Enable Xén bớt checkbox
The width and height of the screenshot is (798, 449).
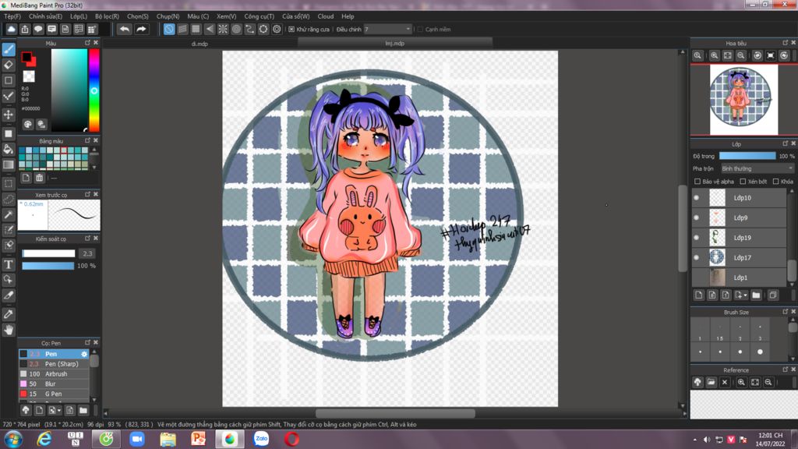pyautogui.click(x=743, y=181)
